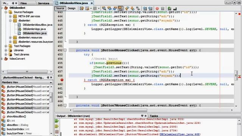Select the Output - DBIslemleri (run) tab
Viewport: 242px width, 136px height.
point(73,116)
